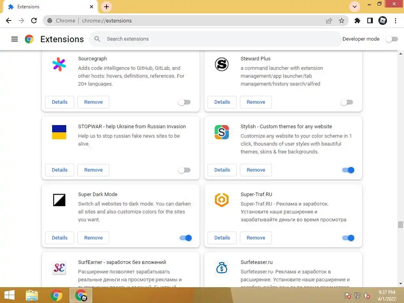Click the Chrome logo beside Extensions title

point(29,39)
